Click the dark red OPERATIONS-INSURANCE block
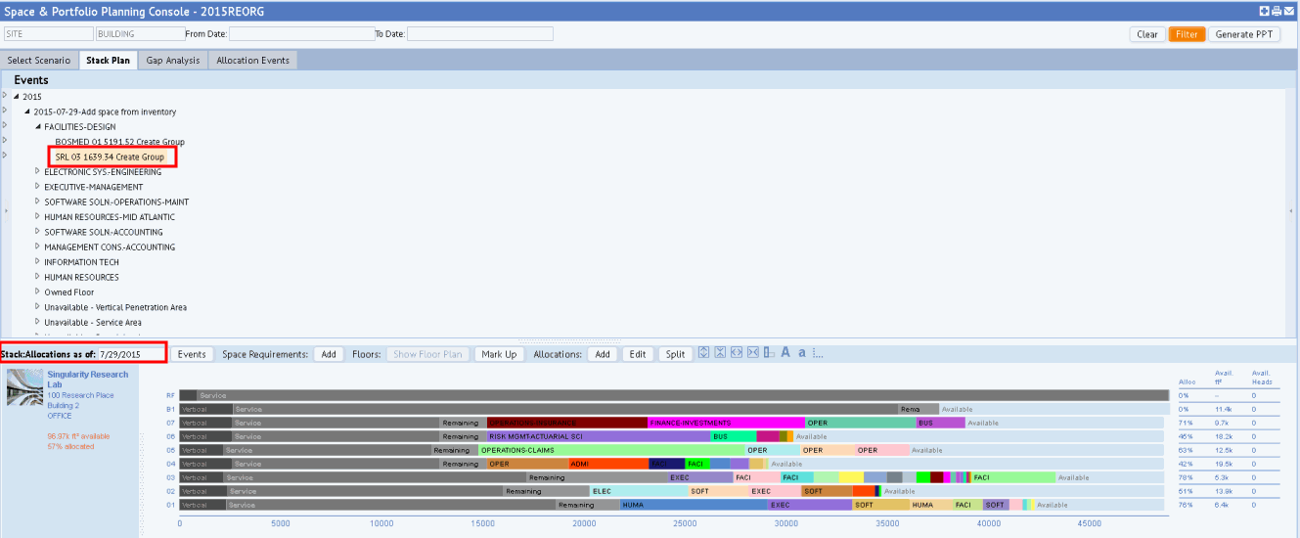The height and width of the screenshot is (538, 1300). (x=567, y=423)
